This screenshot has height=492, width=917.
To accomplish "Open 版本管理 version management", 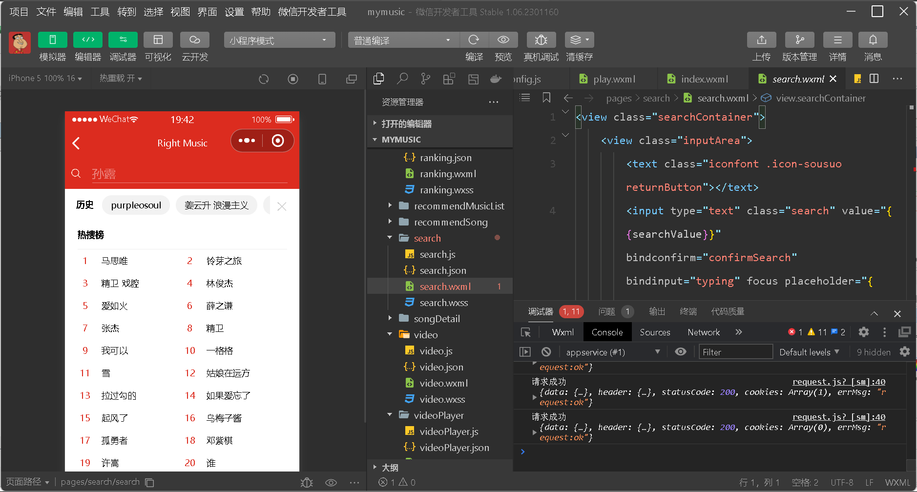I will click(799, 40).
